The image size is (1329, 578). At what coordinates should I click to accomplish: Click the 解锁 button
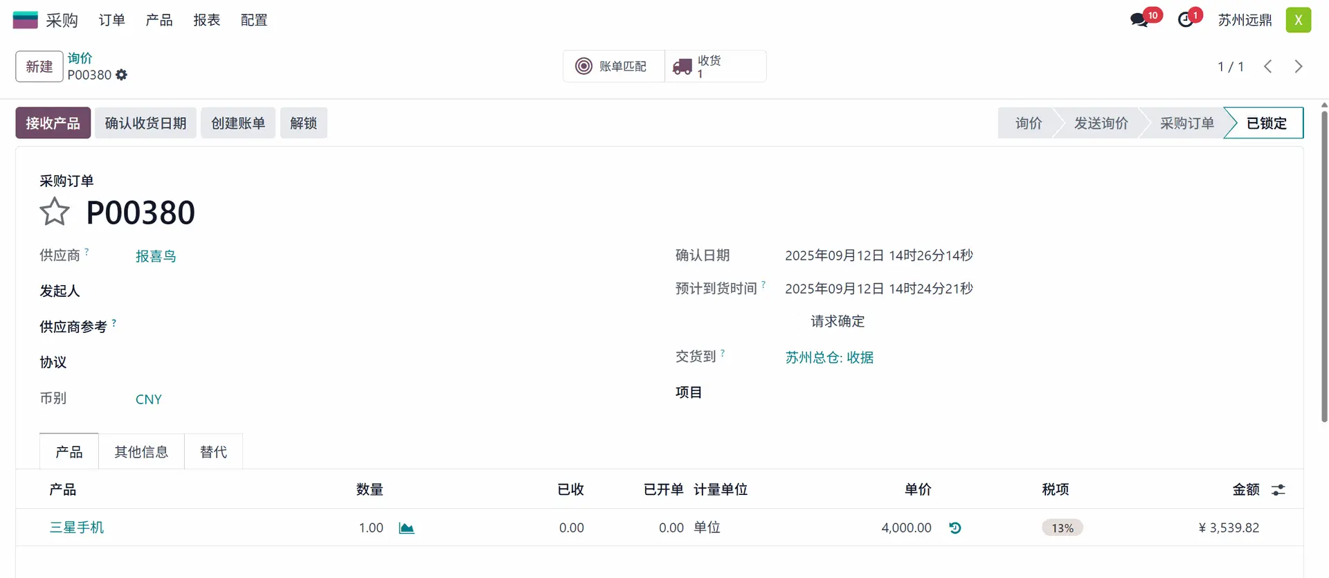pos(303,123)
